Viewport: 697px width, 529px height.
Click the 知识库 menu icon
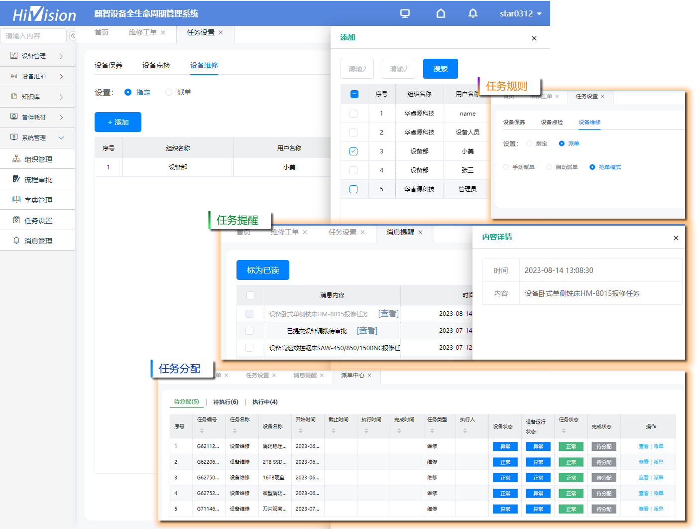[14, 97]
